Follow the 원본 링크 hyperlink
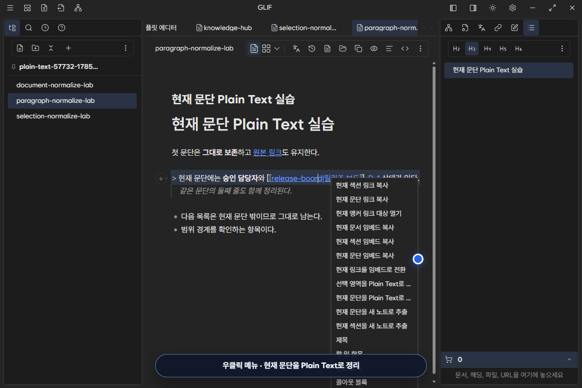Screen dimensions: 582x388 tap(267, 152)
